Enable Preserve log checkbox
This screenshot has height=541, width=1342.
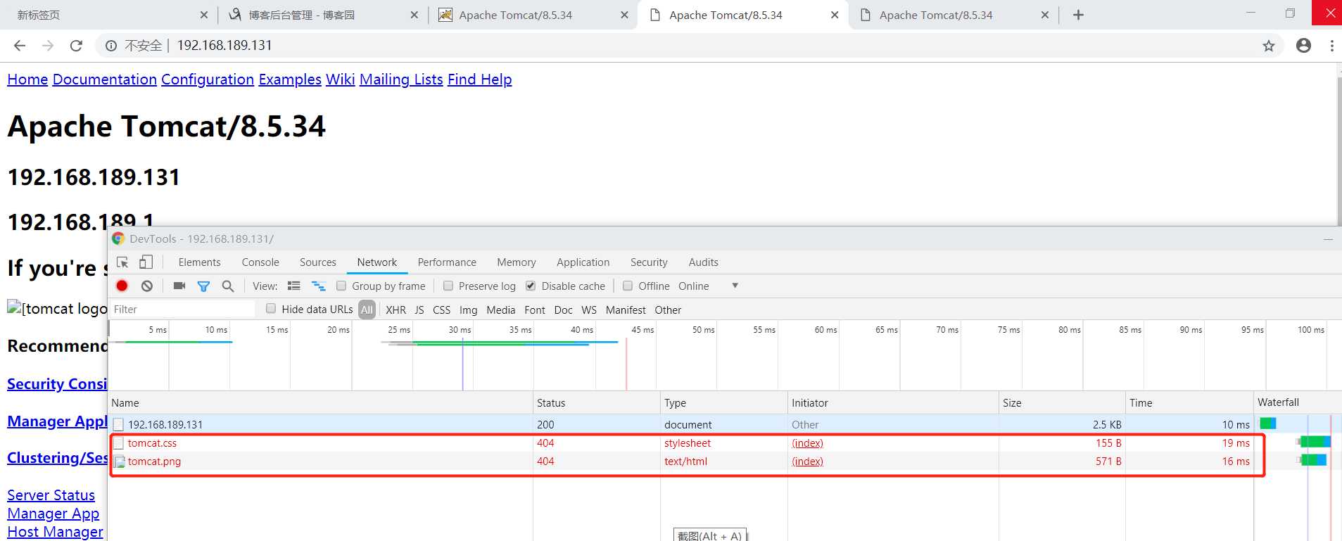(448, 286)
